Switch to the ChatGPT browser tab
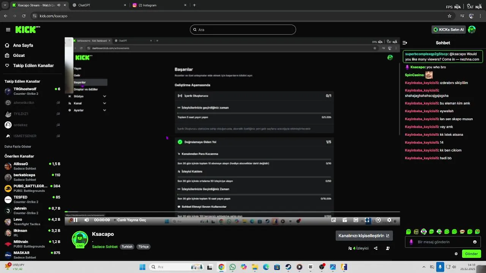486x273 pixels. click(x=100, y=5)
